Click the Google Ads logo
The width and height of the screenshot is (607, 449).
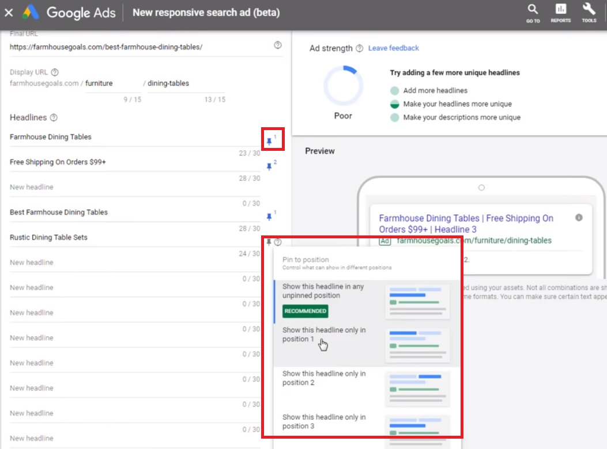[31, 12]
